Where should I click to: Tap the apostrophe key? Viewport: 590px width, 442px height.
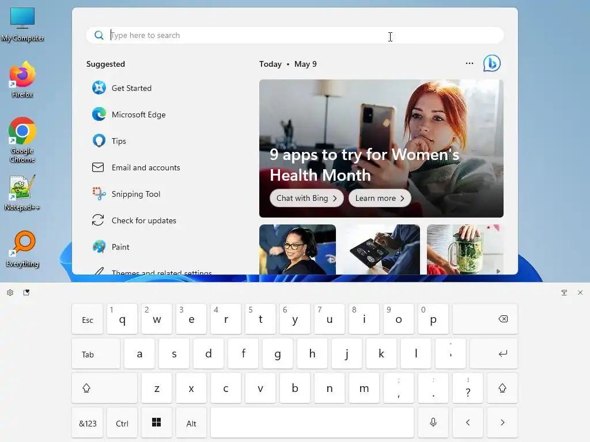click(451, 354)
